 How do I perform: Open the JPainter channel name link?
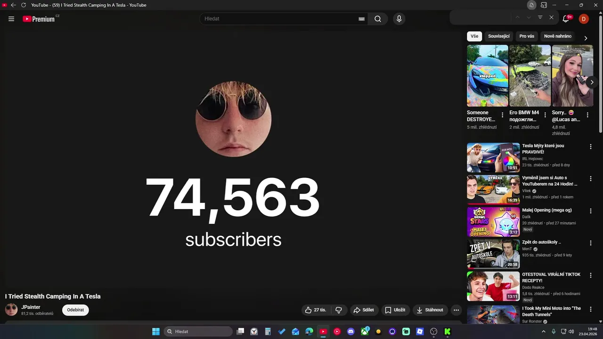coord(31,307)
